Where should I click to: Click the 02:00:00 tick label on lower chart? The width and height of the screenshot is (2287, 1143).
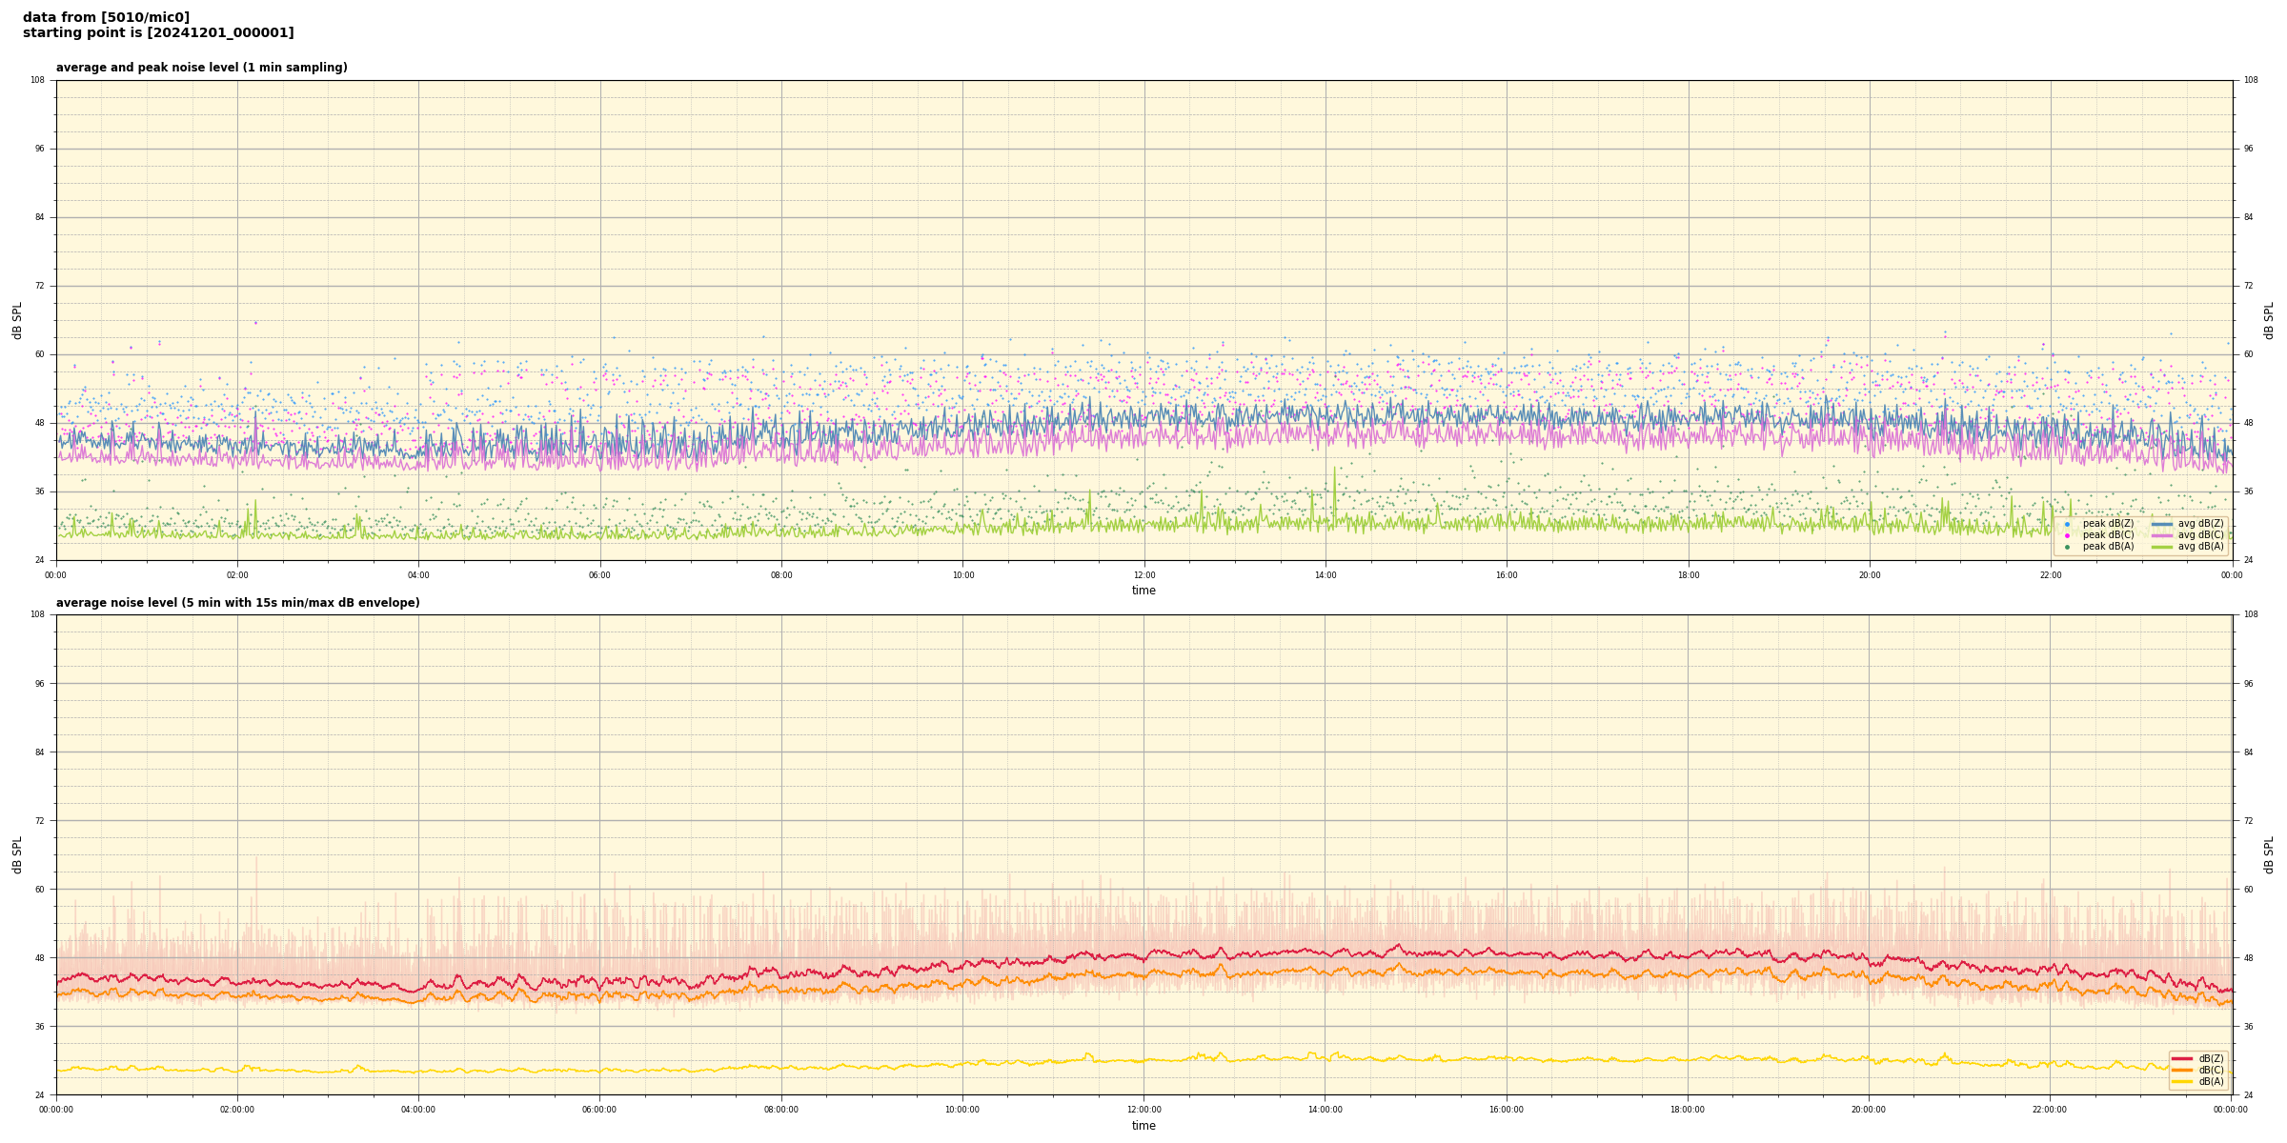(237, 1110)
